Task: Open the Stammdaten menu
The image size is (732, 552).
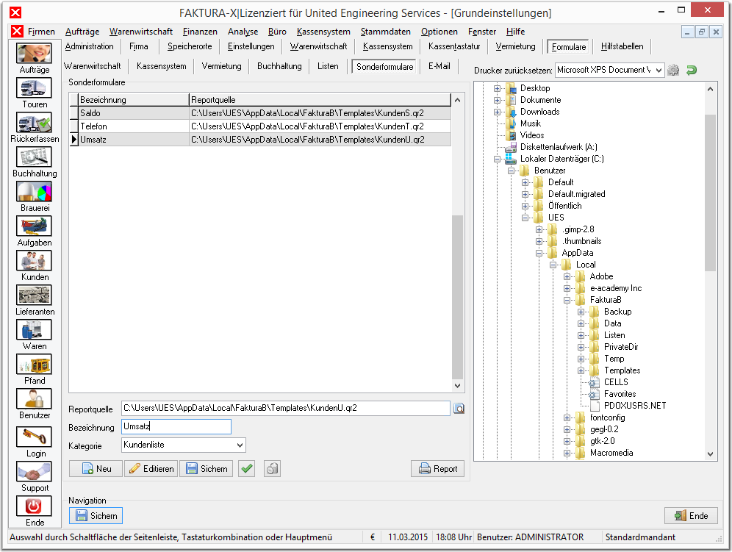Action: pyautogui.click(x=386, y=32)
